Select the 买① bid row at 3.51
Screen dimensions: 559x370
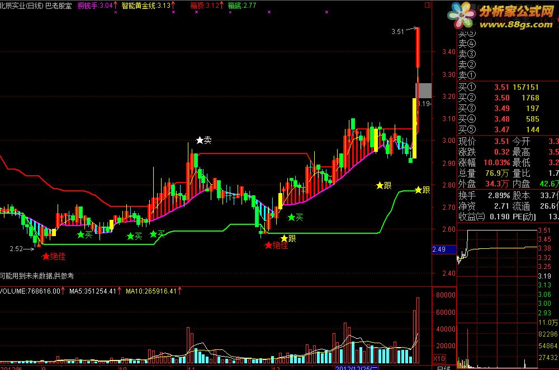pos(499,87)
